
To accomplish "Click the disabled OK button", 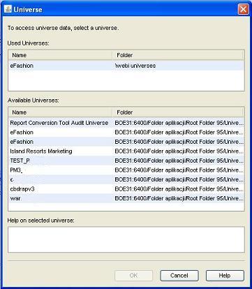I will [x=133, y=276].
